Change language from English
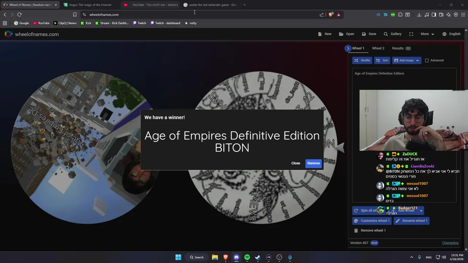Viewport: 468px width, 263px height. pos(451,34)
